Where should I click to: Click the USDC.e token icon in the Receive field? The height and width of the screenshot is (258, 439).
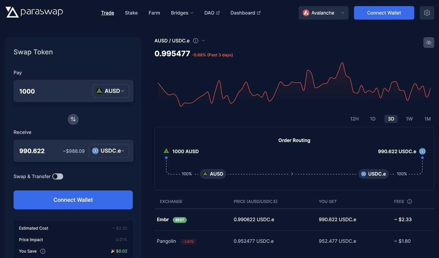[x=95, y=151]
